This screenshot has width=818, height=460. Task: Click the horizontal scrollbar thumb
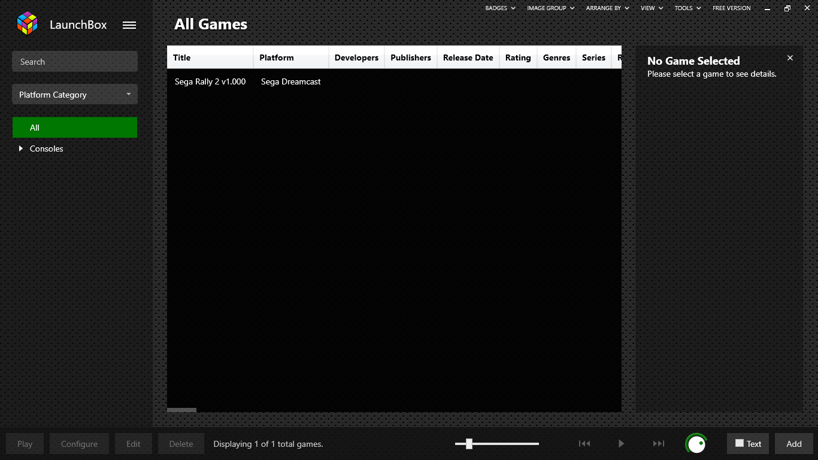181,410
